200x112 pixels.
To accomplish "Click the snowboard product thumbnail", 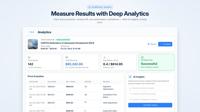I will (33, 44).
